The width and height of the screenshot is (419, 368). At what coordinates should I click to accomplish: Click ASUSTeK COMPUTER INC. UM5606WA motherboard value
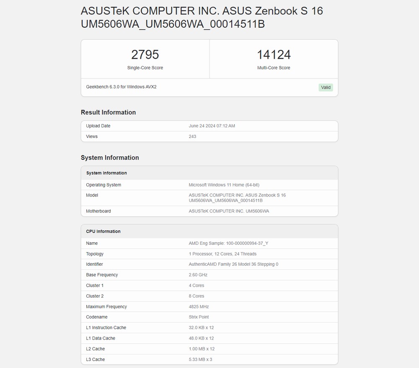point(229,211)
